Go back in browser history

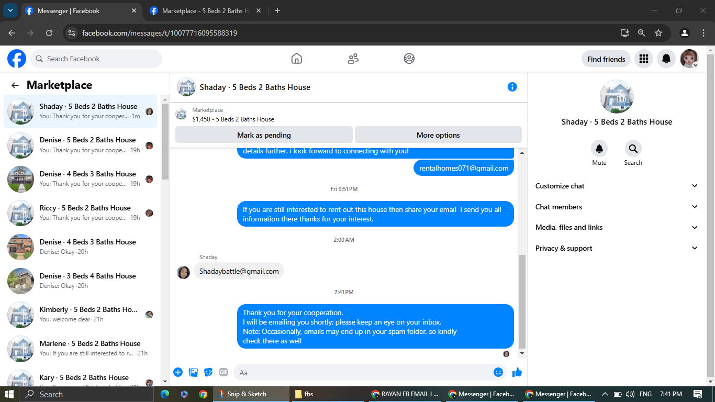point(12,33)
